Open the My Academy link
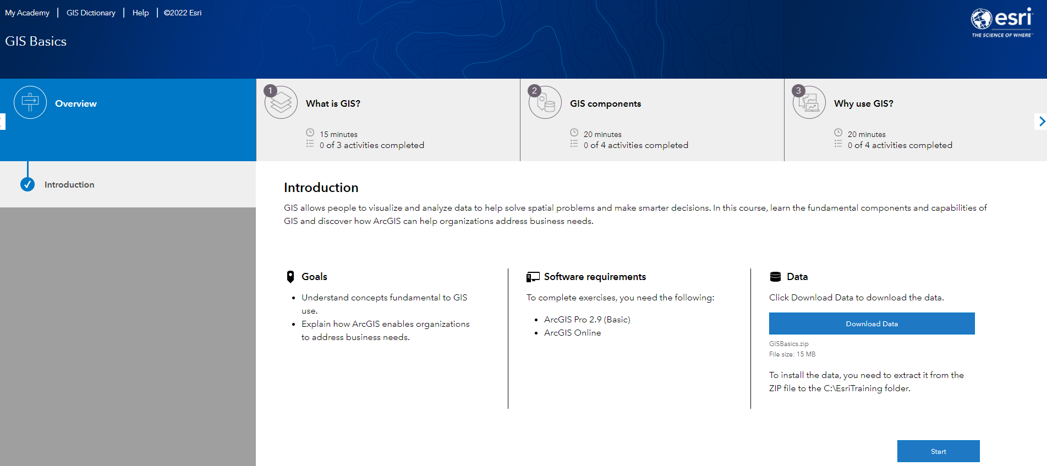Viewport: 1047px width, 466px height. click(x=27, y=13)
